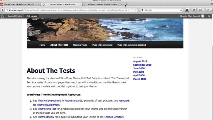
Task: Close the Simple User Experience tab
Action: click(x=38, y=4)
